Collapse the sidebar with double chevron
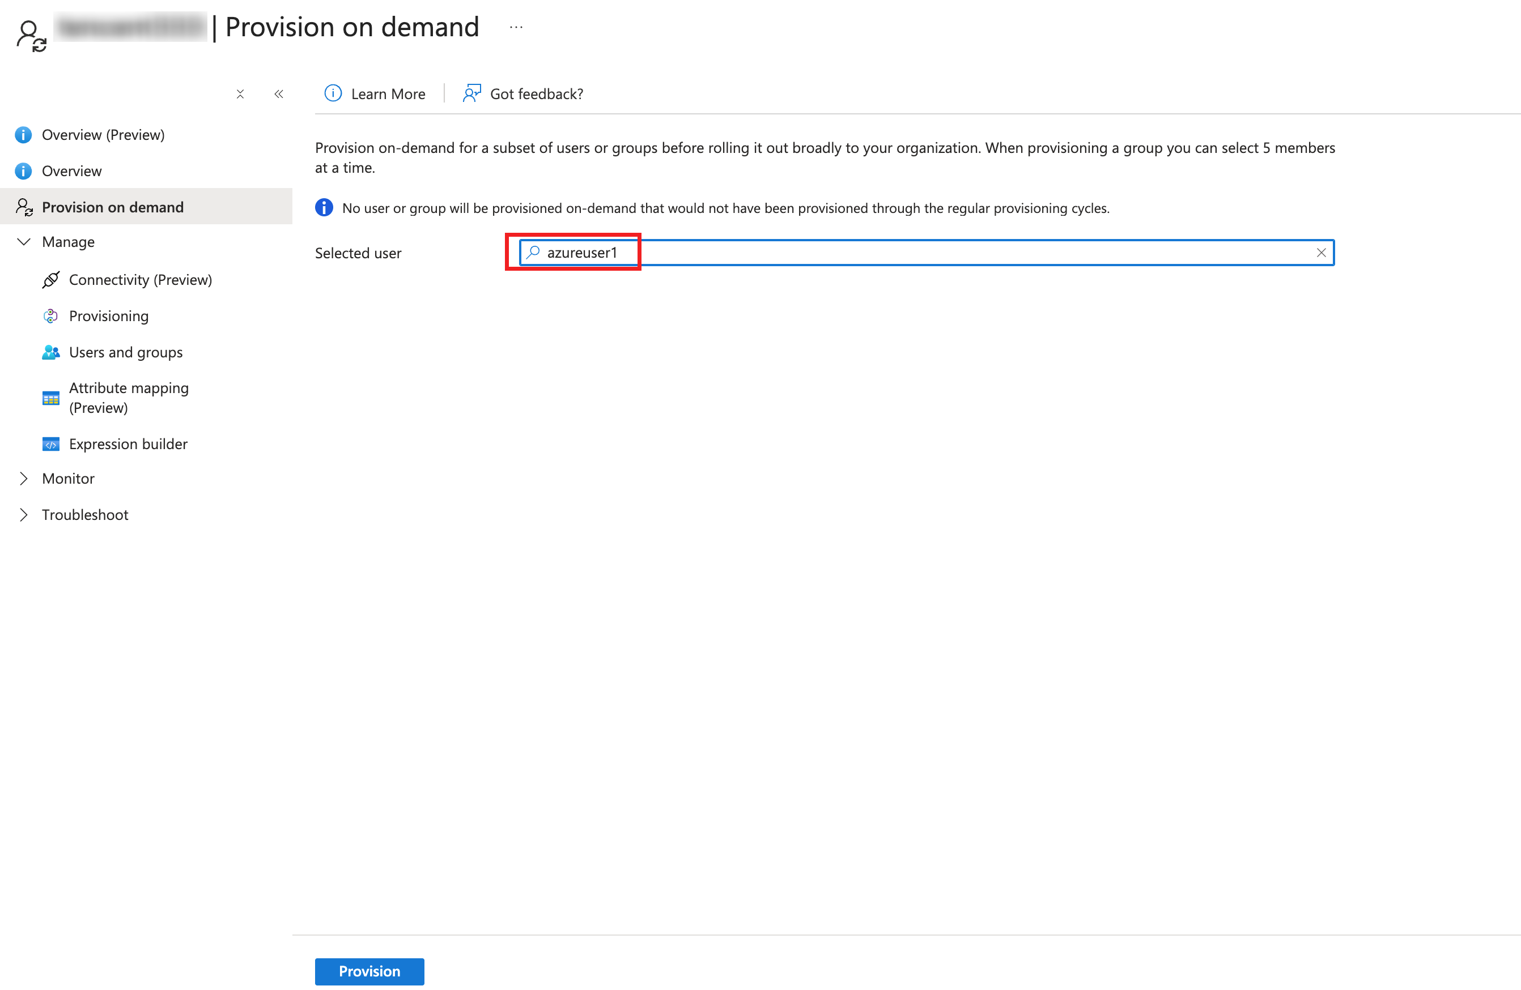1521x990 pixels. click(279, 94)
